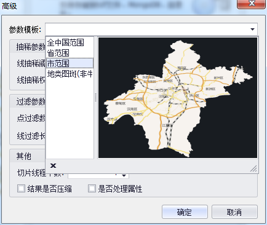Close the 高级 dialog window

[252, 4]
